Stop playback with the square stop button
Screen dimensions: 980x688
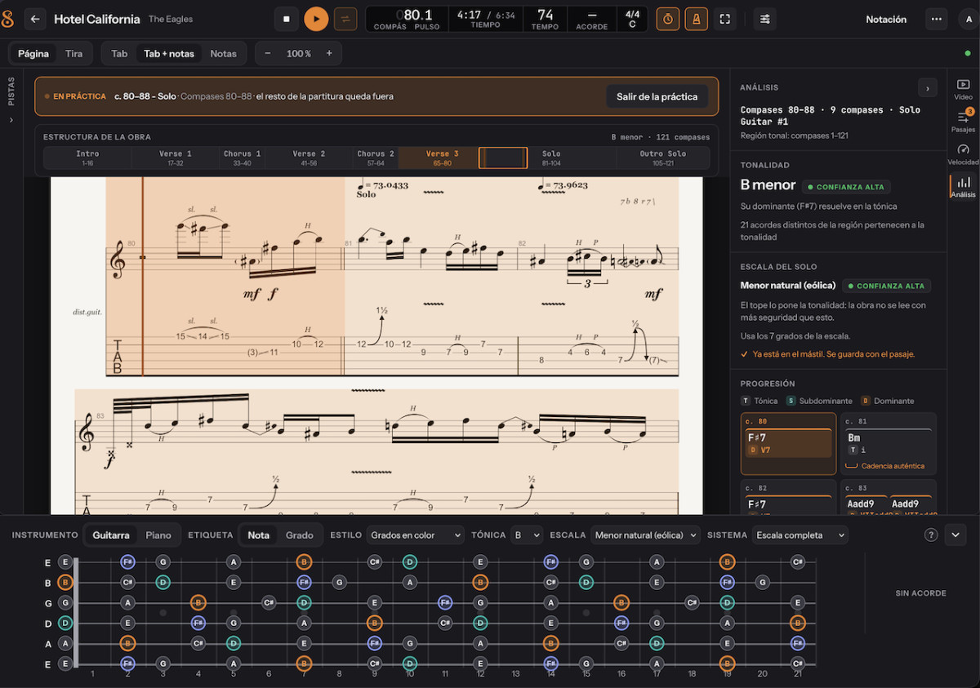point(286,19)
